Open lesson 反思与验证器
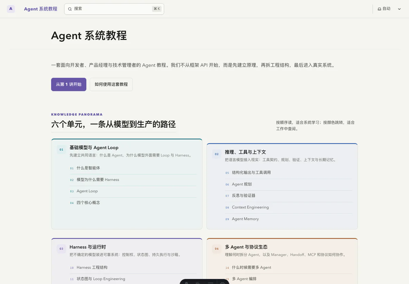The height and width of the screenshot is (284, 409). [288, 196]
